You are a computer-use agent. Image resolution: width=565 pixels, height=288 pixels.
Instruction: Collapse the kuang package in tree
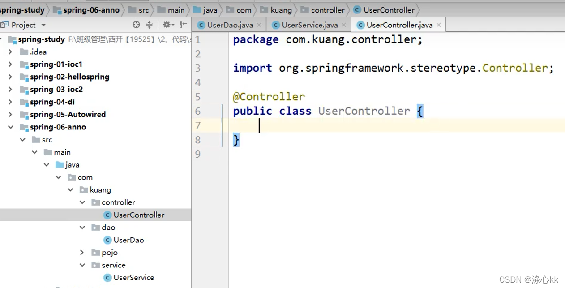pos(70,190)
